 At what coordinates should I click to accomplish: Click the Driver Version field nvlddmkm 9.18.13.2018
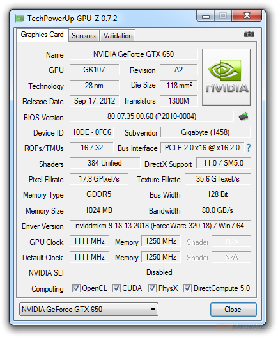(x=160, y=226)
